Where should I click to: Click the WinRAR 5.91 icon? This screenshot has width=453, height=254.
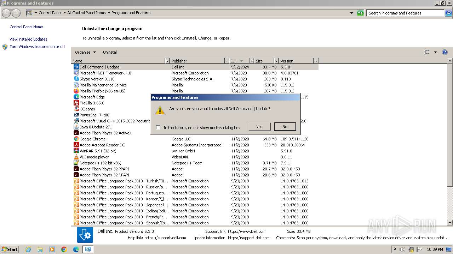click(76, 151)
